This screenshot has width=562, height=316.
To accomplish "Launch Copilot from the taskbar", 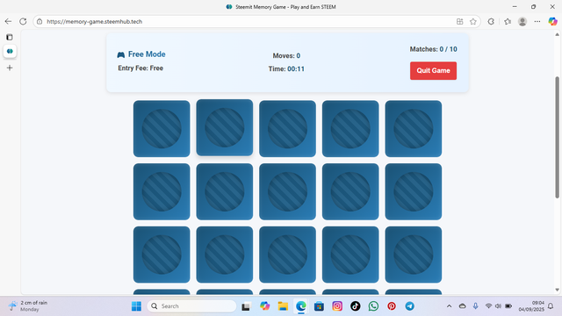I will pos(264,306).
